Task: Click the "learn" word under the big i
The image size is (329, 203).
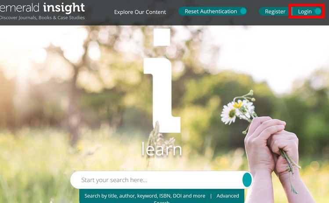Action: (162, 149)
